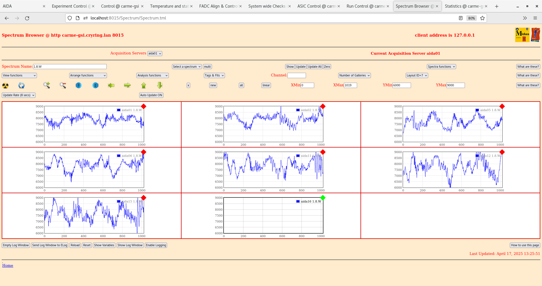Toggle Enable Logging

coord(156,245)
